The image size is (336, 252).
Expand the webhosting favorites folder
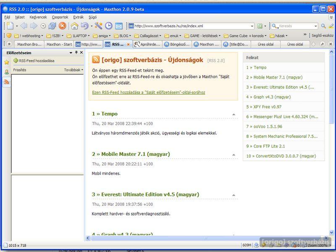[29, 36]
